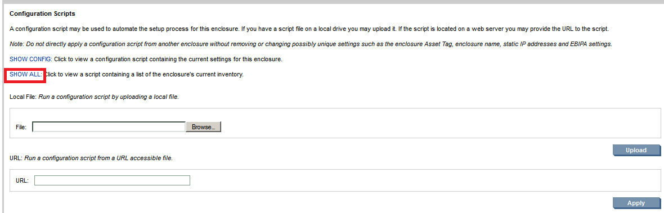Click the italic Note about unique settings
Image resolution: width=664 pixels, height=213 pixels.
pos(311,44)
